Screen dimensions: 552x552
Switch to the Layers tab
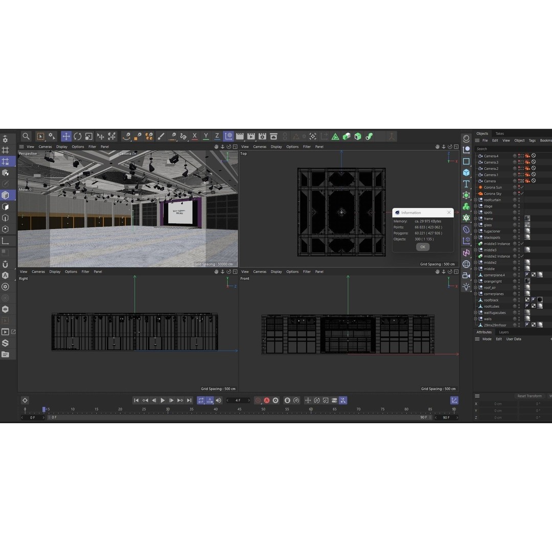point(504,332)
